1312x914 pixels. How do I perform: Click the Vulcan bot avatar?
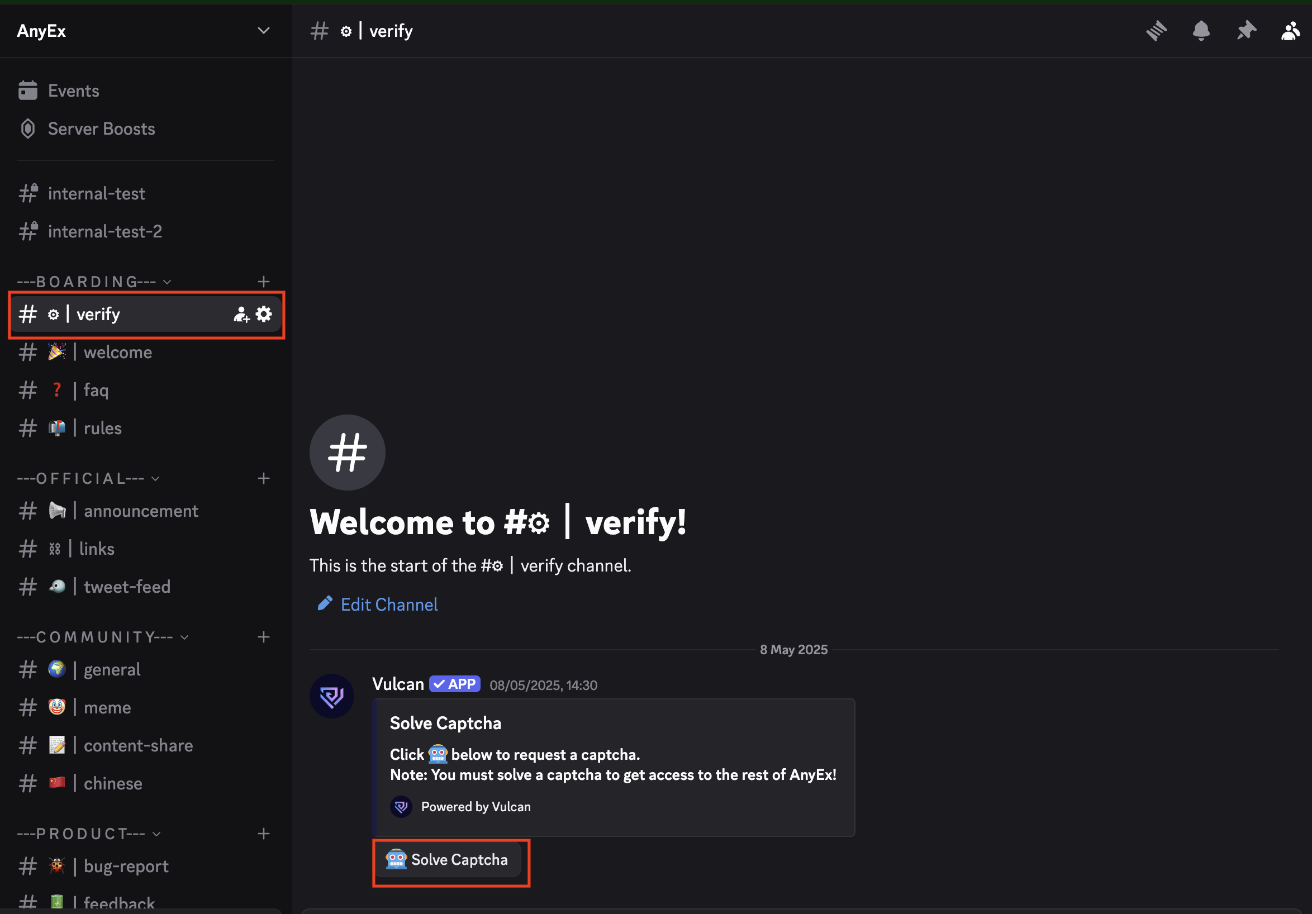pyautogui.click(x=331, y=696)
